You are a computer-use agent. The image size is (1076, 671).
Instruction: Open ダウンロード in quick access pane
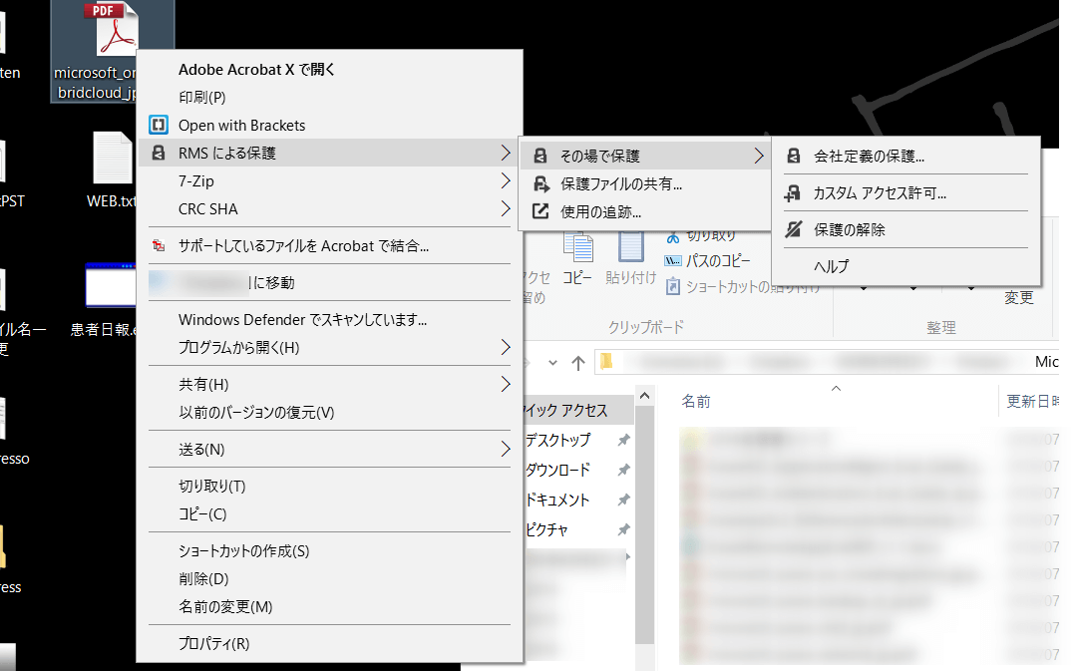point(557,470)
